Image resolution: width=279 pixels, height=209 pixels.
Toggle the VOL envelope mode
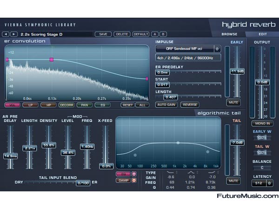coord(13,105)
